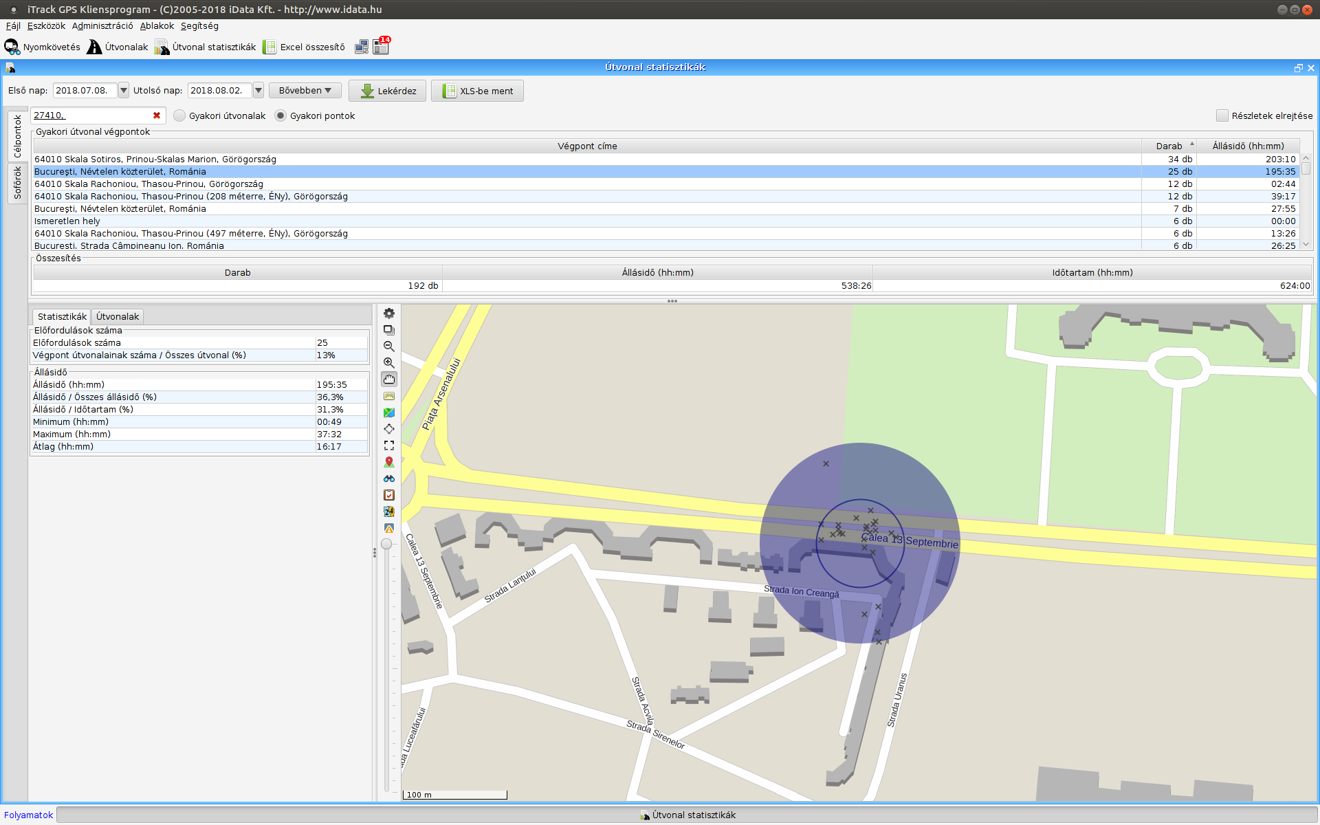Open map layers icon

click(389, 330)
